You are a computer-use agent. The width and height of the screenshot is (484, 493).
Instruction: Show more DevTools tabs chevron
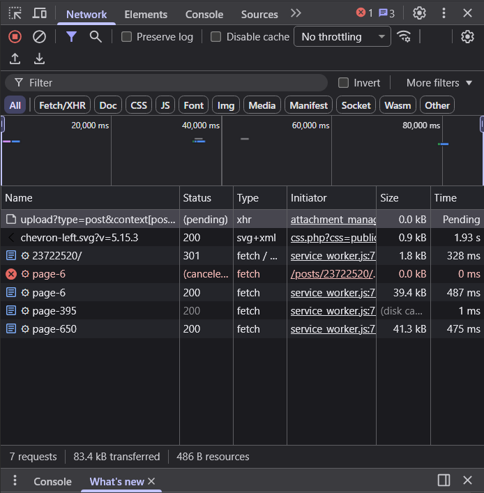(296, 13)
